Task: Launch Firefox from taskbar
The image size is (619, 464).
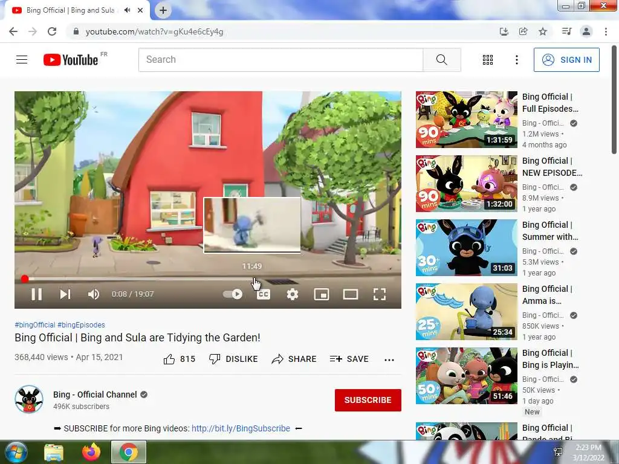Action: tap(91, 452)
